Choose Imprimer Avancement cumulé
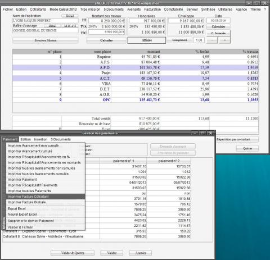Viewport: 270px width, 260px height. tap(46, 151)
